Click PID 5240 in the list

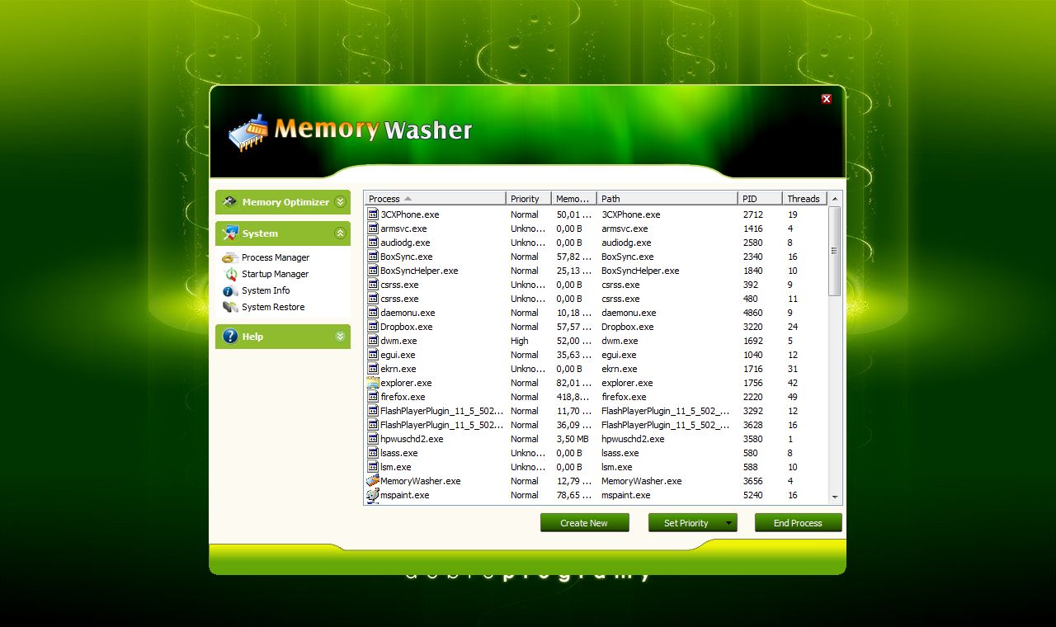coord(753,495)
